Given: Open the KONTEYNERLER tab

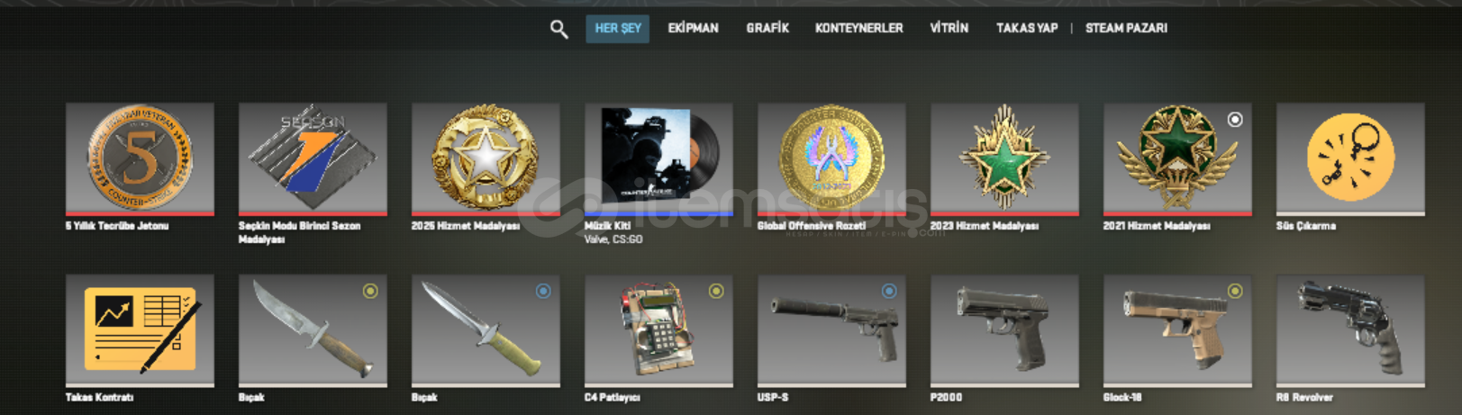Looking at the screenshot, I should (858, 29).
